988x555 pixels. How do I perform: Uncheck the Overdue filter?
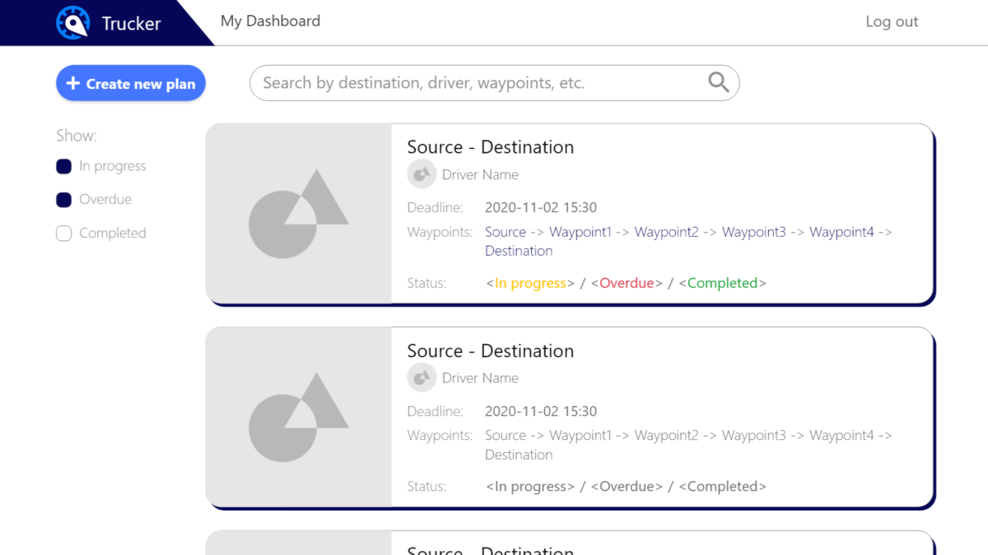tap(63, 199)
